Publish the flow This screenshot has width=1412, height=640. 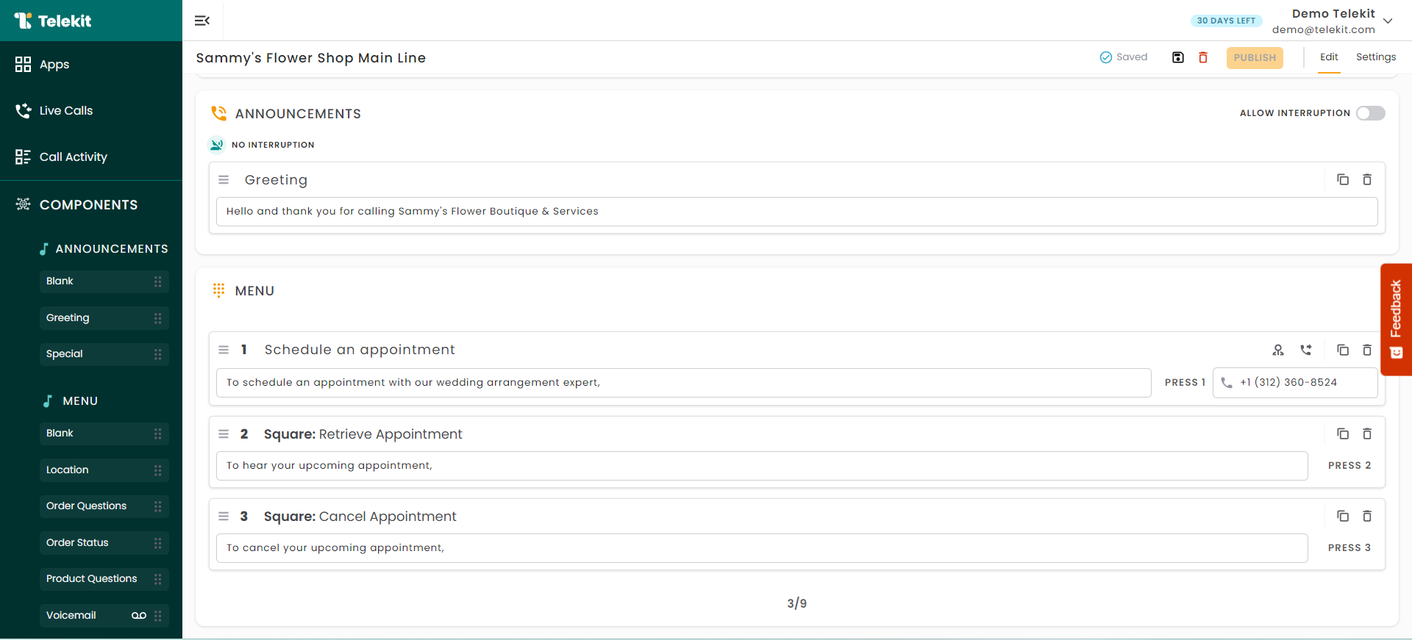tap(1255, 58)
